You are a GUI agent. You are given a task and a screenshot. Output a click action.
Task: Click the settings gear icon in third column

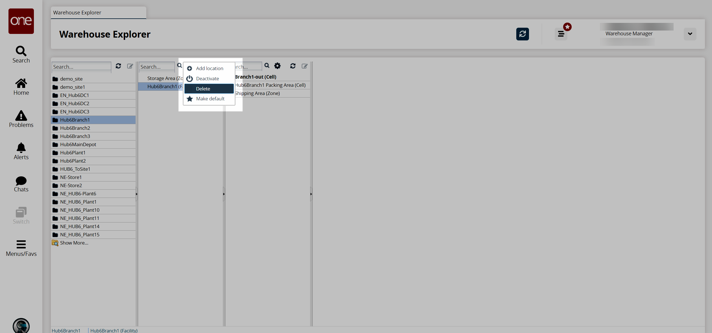(x=277, y=65)
